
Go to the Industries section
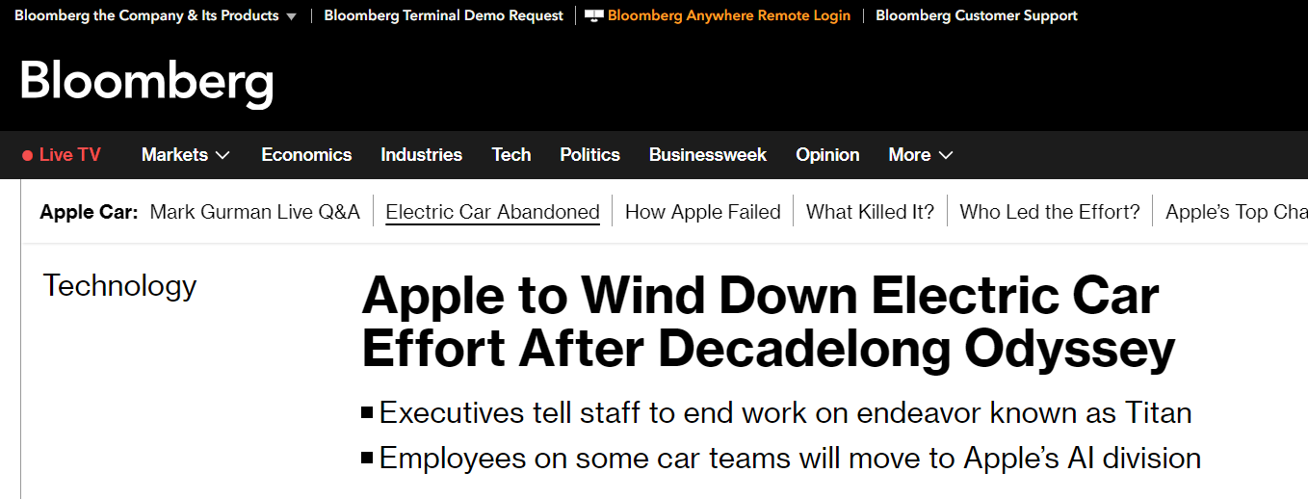coord(421,155)
